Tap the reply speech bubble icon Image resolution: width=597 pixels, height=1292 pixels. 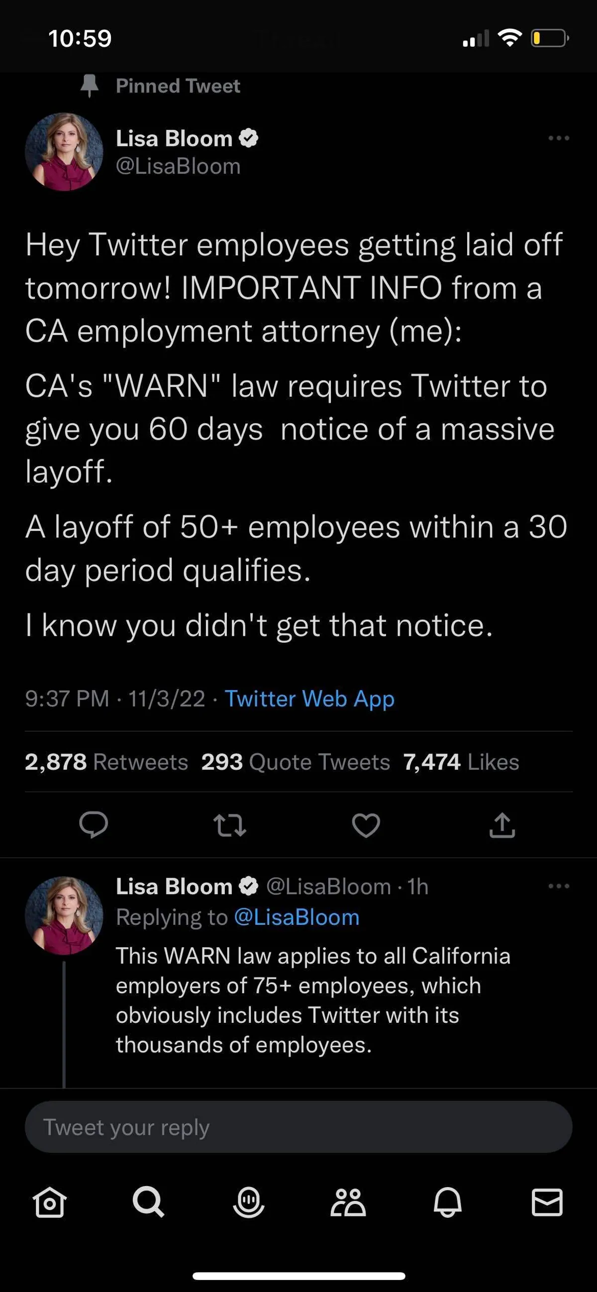[x=94, y=824]
